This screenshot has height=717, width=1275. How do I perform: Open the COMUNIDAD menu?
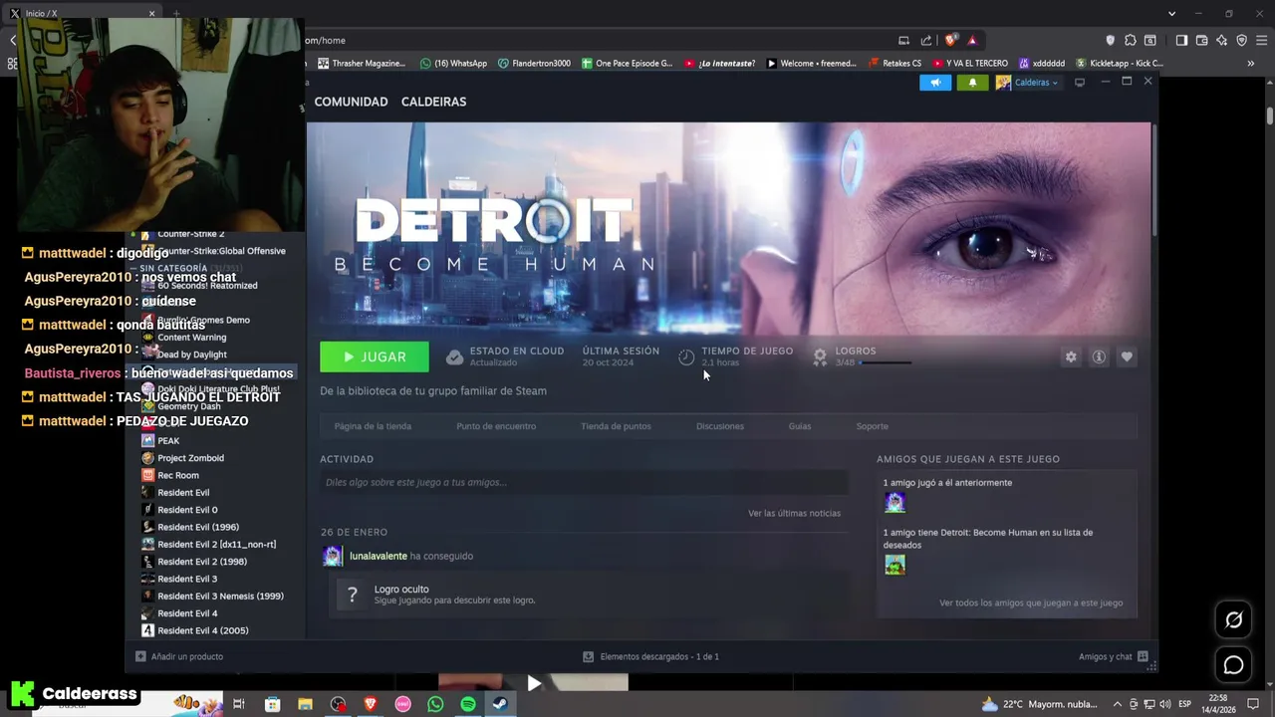coord(351,102)
